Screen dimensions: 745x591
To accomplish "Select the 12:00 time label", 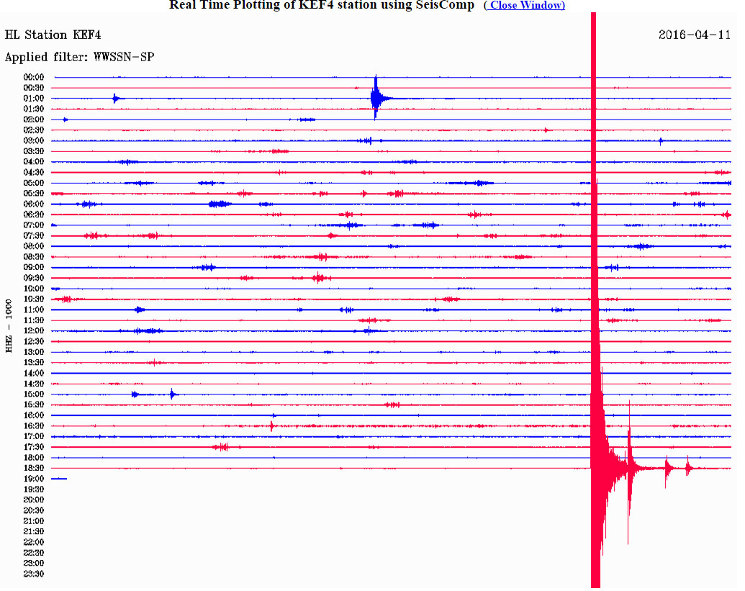I will (34, 330).
